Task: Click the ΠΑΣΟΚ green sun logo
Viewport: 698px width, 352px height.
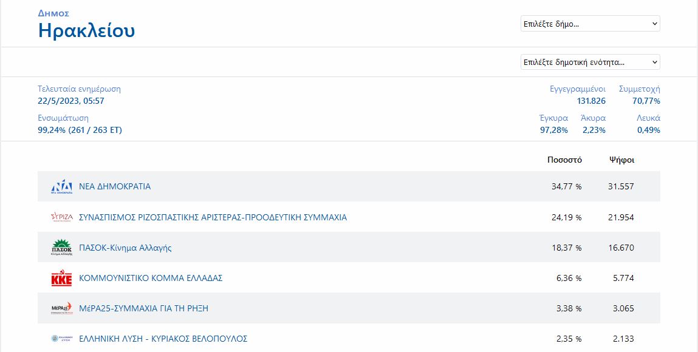Action: point(62,248)
